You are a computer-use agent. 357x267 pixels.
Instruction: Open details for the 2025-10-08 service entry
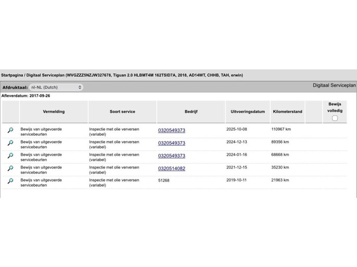point(10,130)
